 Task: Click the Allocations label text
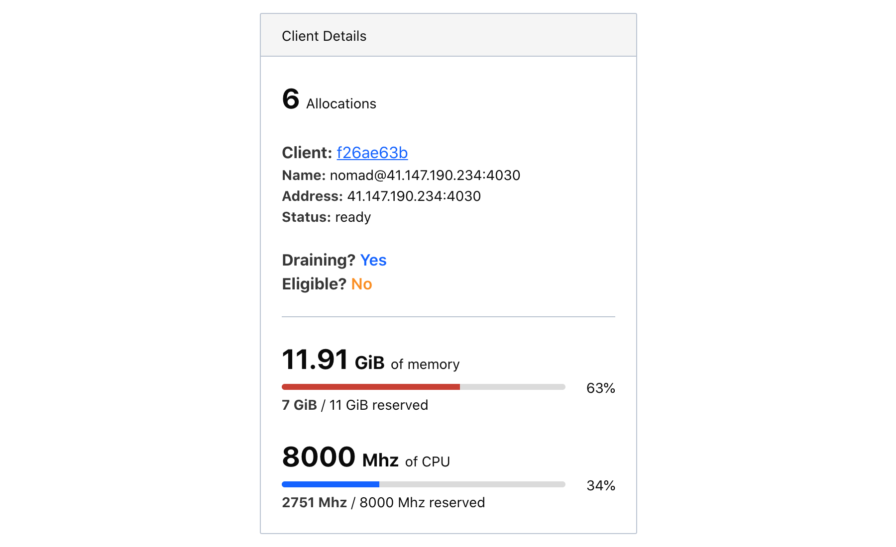click(341, 104)
